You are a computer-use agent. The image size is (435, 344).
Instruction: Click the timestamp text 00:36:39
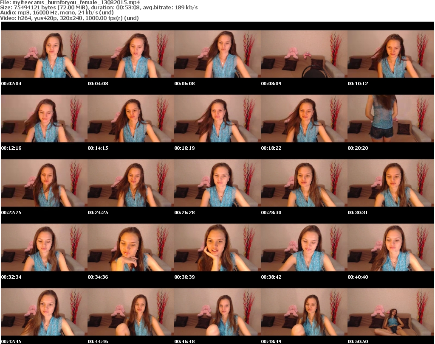pos(184,277)
